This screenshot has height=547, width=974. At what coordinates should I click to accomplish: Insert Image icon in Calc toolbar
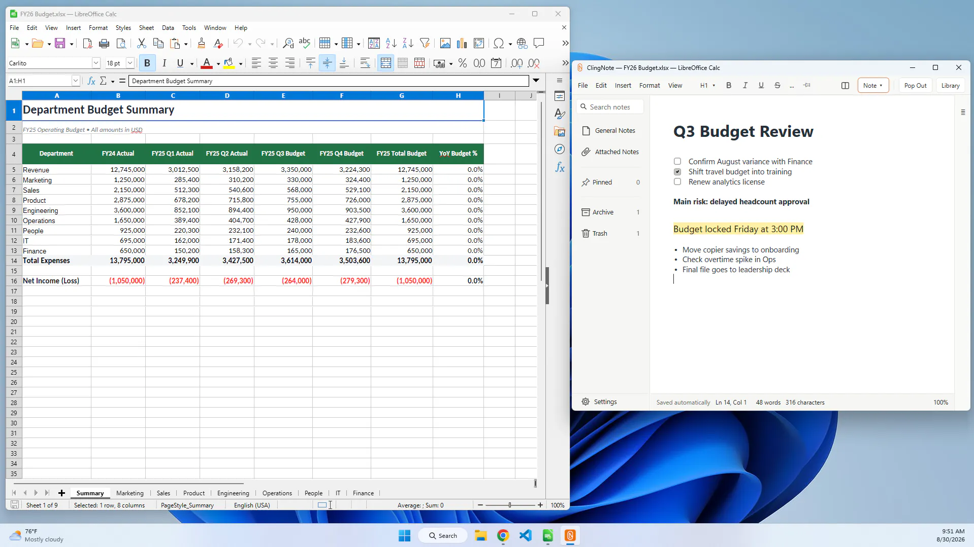445,43
